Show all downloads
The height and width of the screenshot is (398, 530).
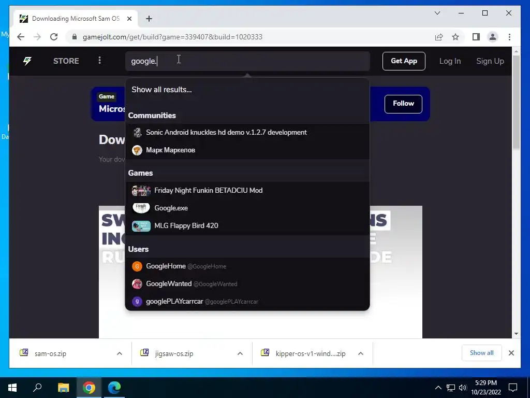coord(481,353)
